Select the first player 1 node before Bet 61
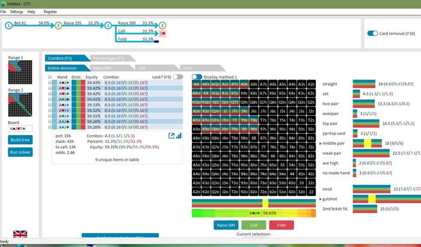The width and height of the screenshot is (421, 247). click(x=8, y=25)
